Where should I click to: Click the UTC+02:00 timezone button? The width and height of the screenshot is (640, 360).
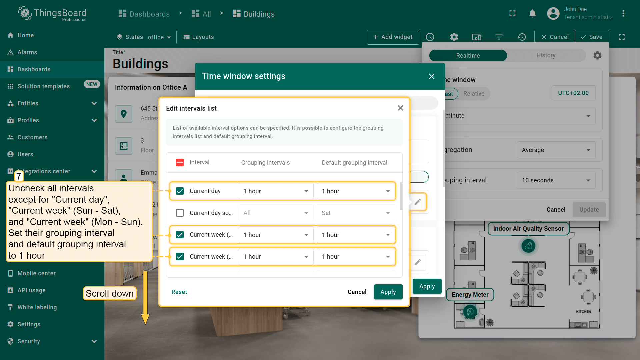click(573, 93)
